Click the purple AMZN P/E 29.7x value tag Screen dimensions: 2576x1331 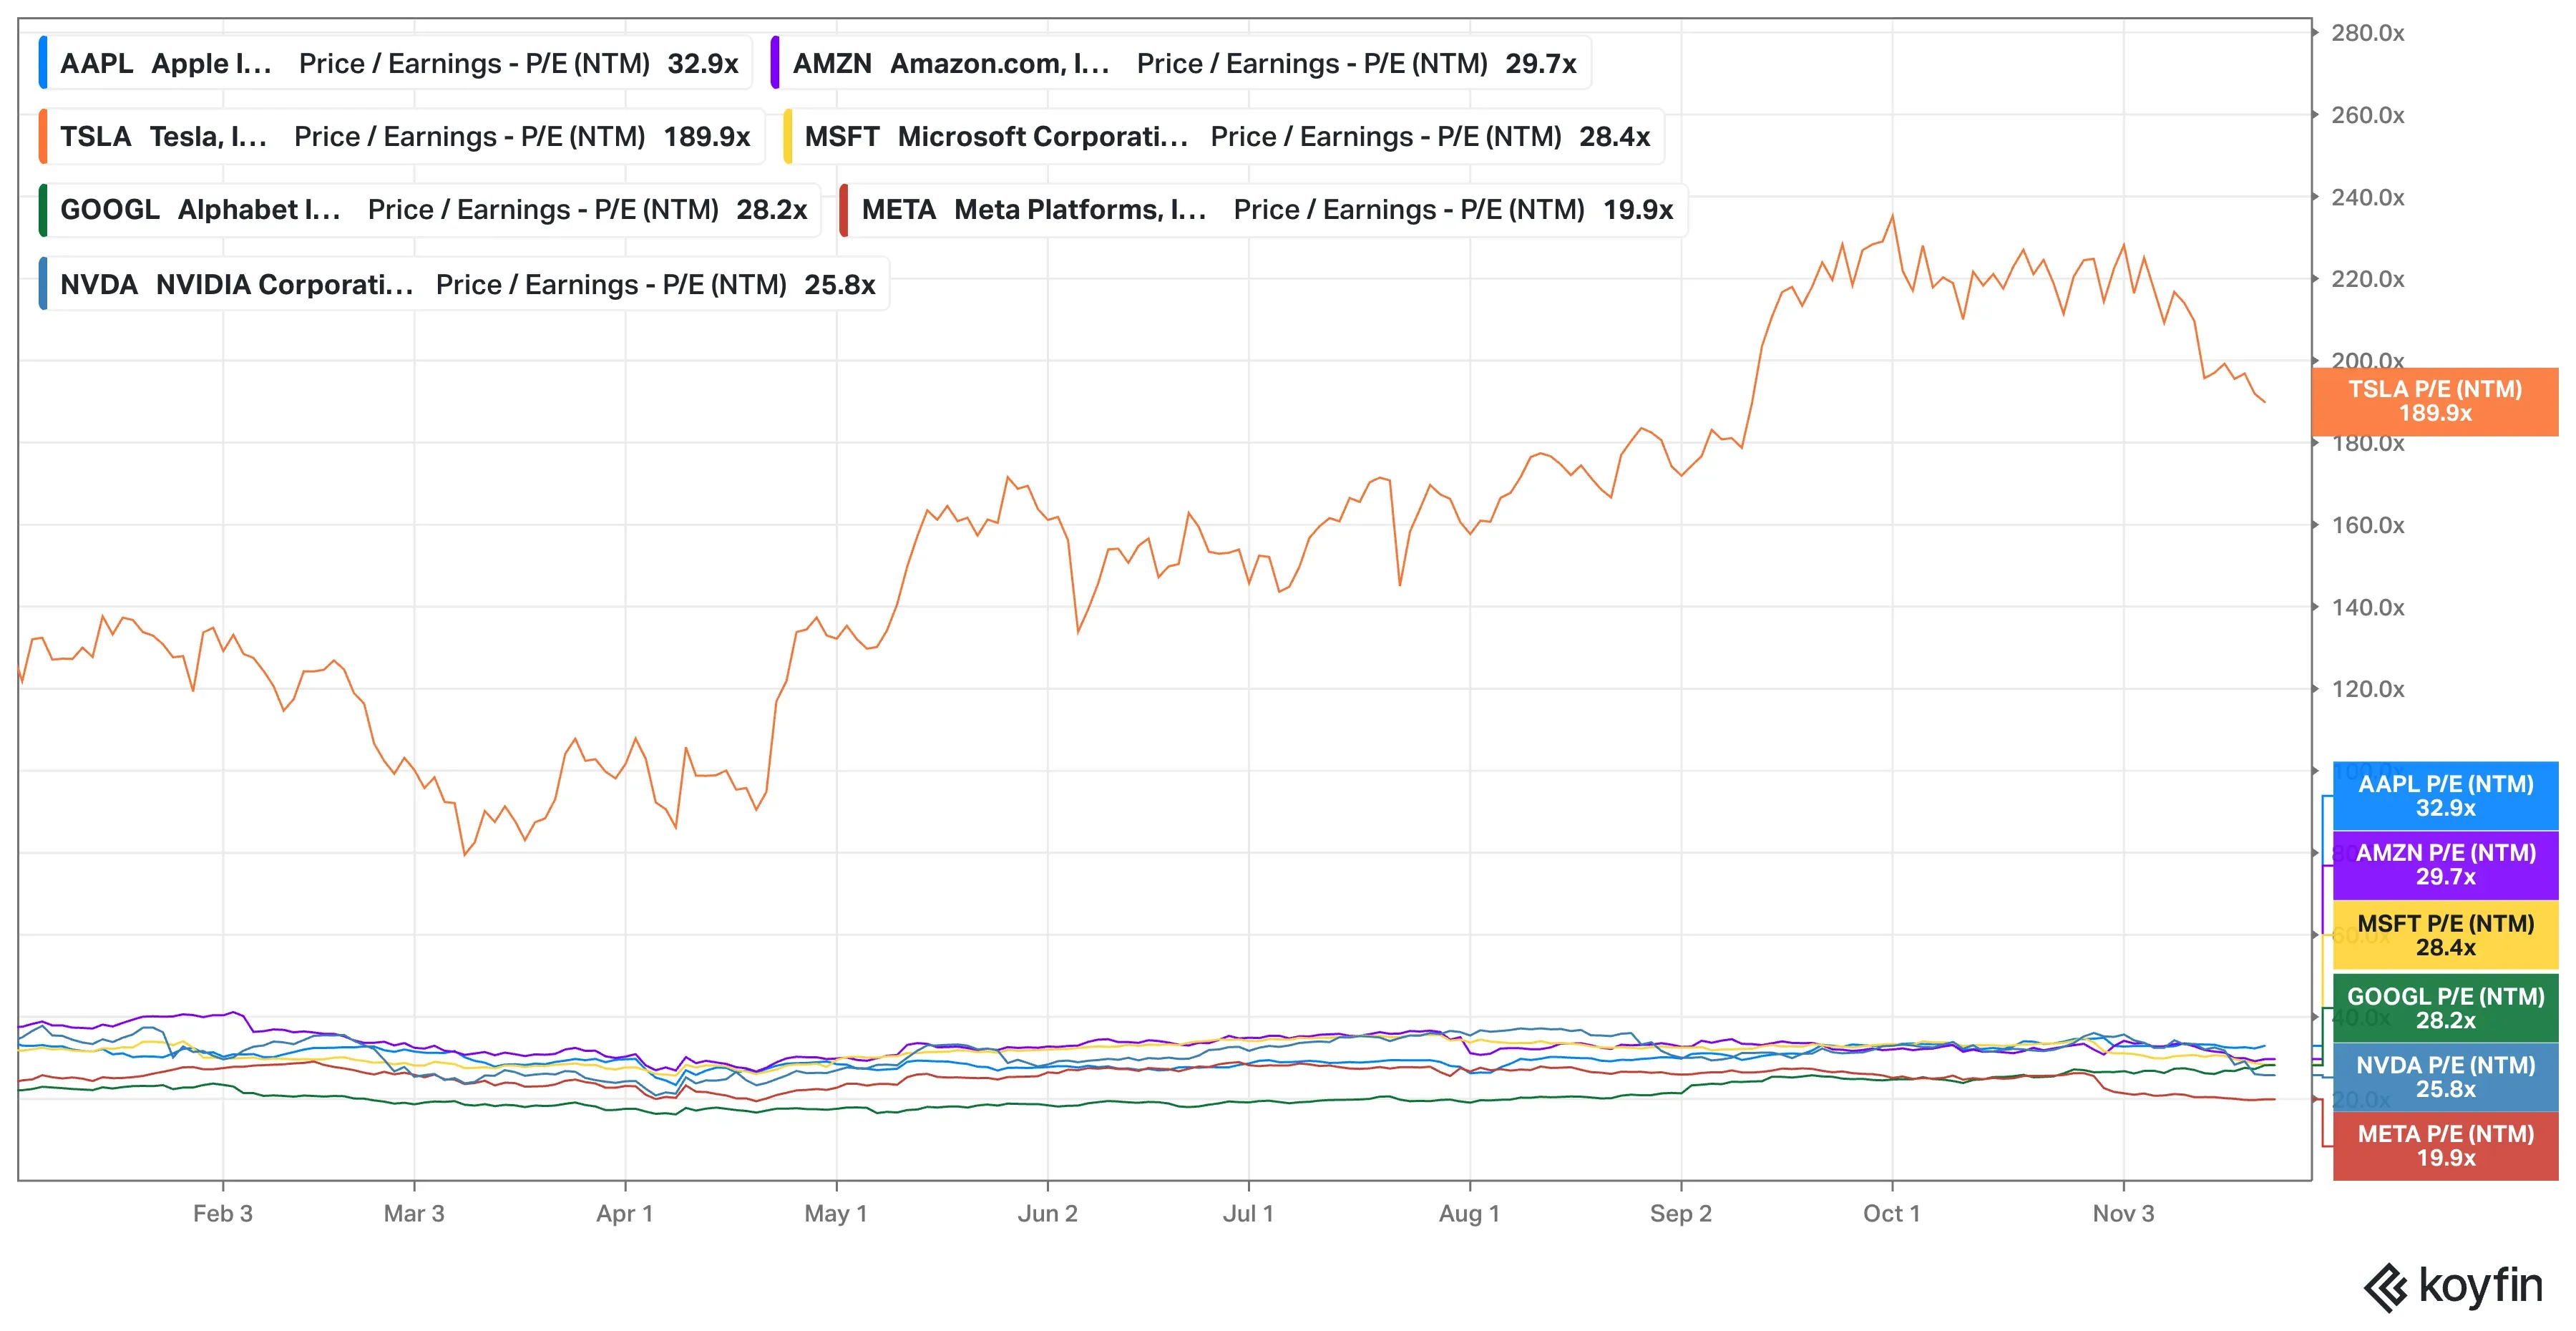coord(2444,865)
